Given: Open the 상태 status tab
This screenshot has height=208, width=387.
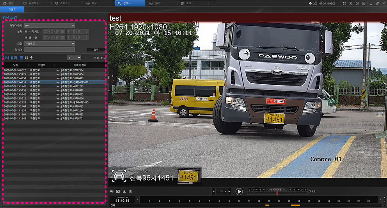Looking at the screenshot, I should point(155,3).
